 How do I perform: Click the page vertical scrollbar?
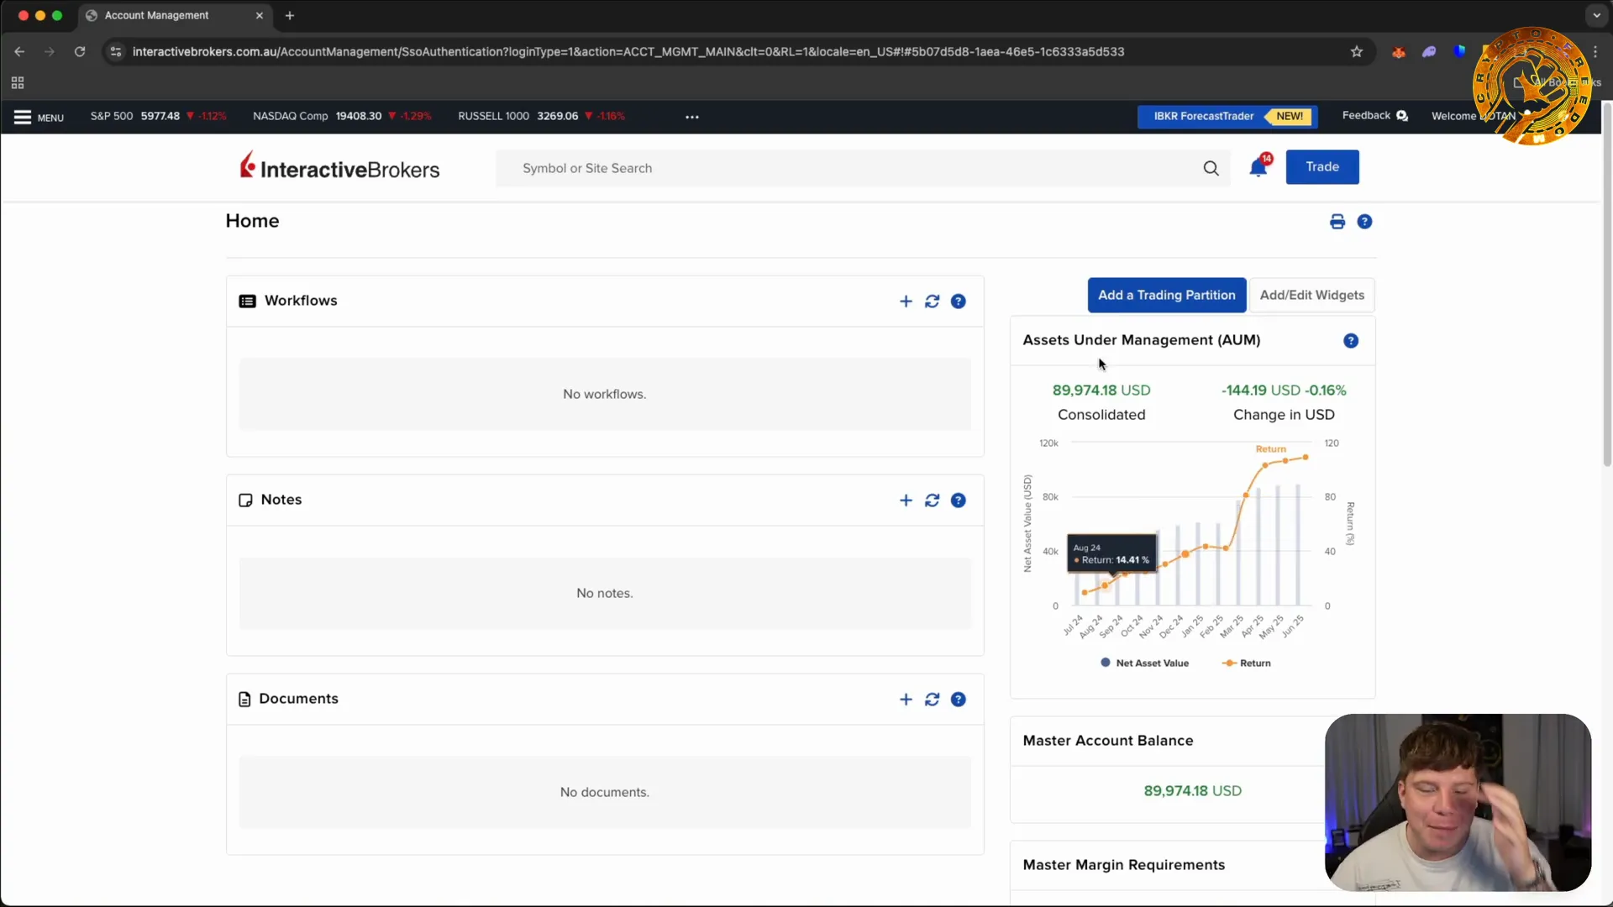click(x=1607, y=286)
